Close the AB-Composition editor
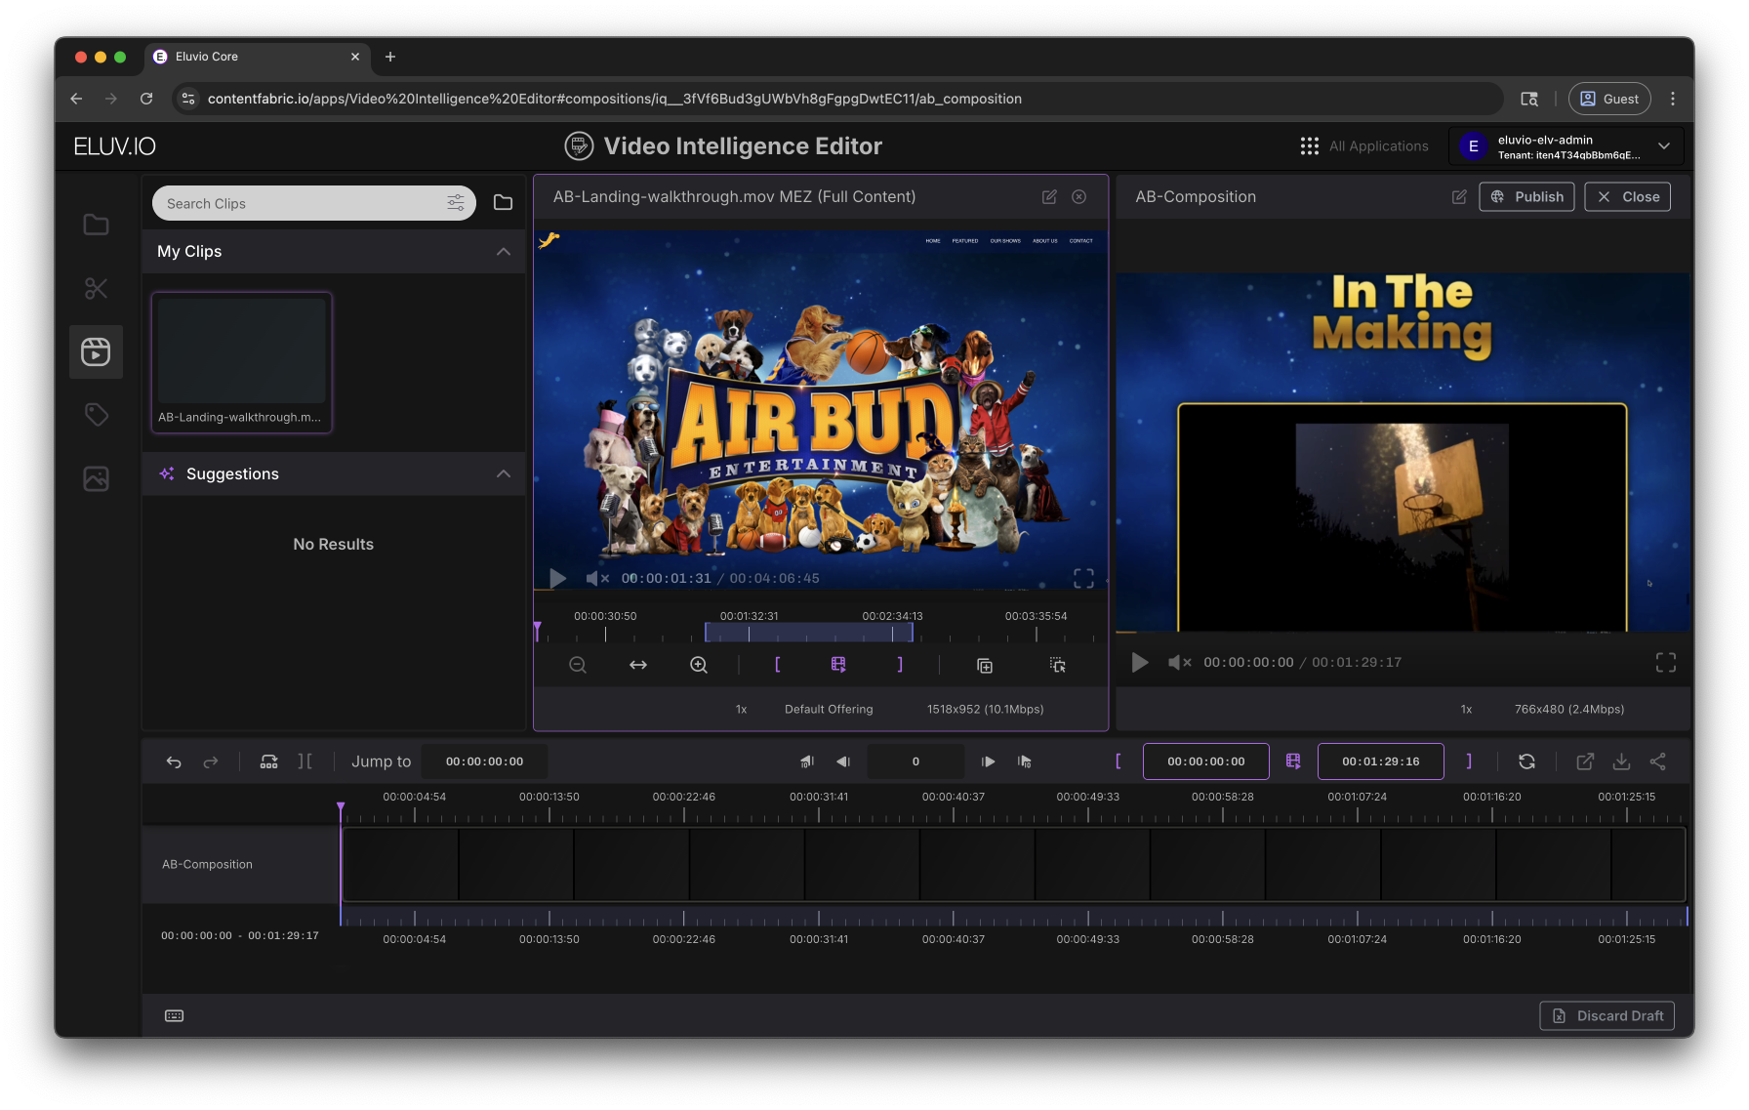Viewport: 1749px width, 1110px height. (1628, 197)
